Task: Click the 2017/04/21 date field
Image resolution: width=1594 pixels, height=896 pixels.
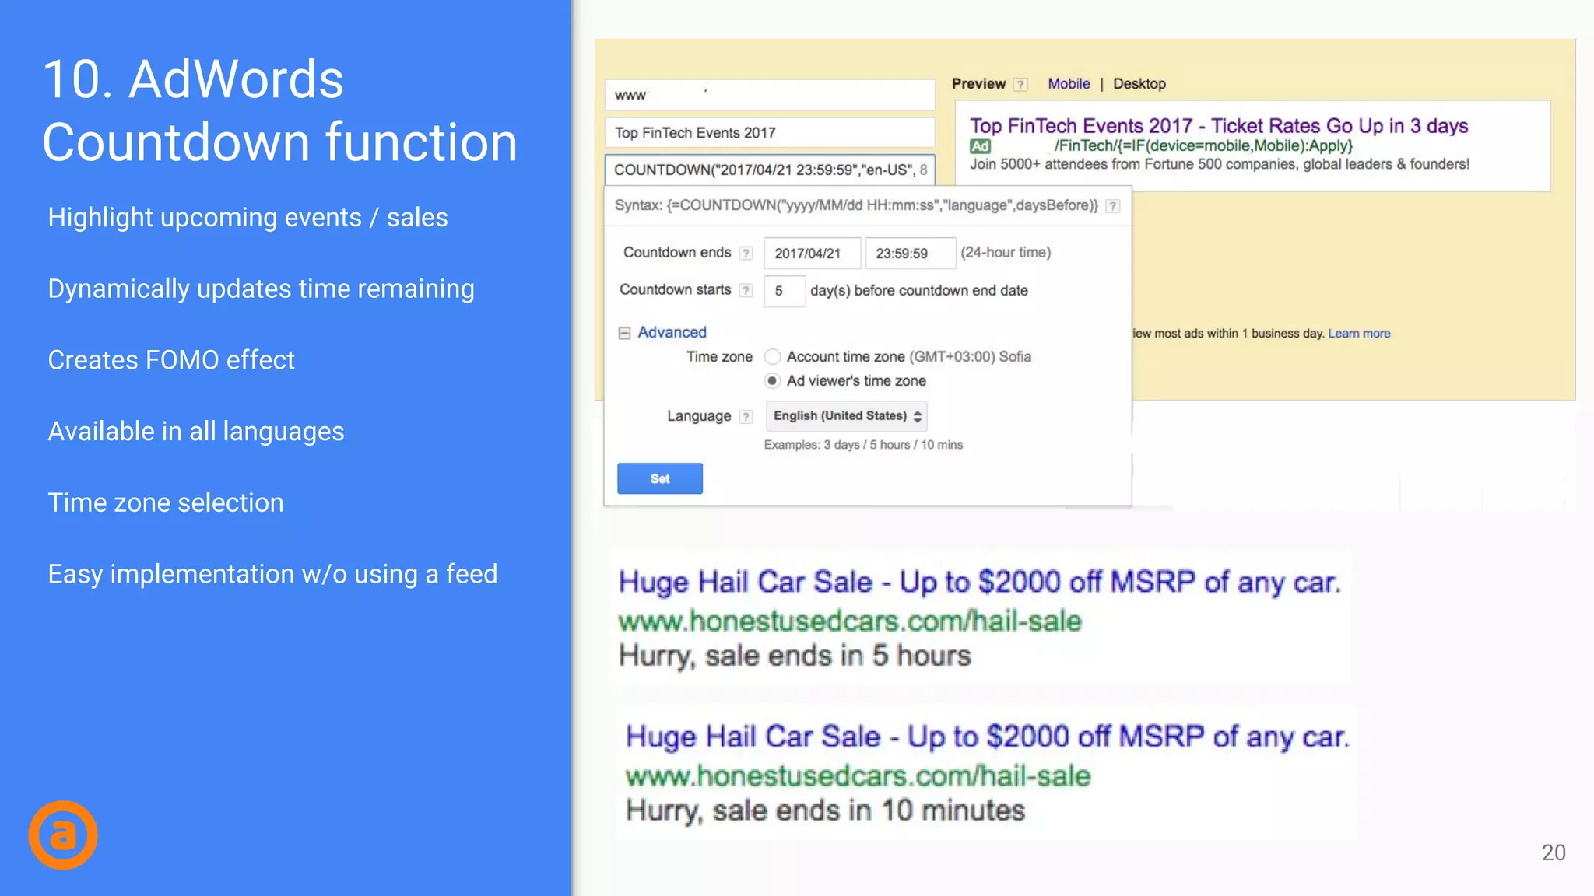Action: pyautogui.click(x=812, y=254)
